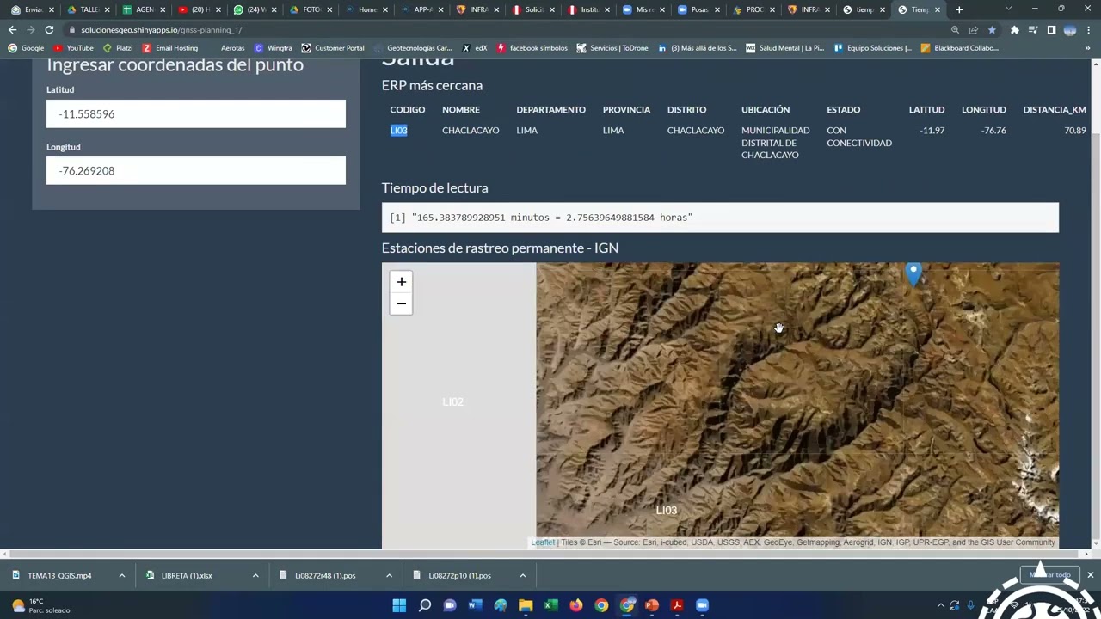Expand options for TEMA13_QGIS.mp4 download
This screenshot has height=619, width=1101.
tap(121, 575)
